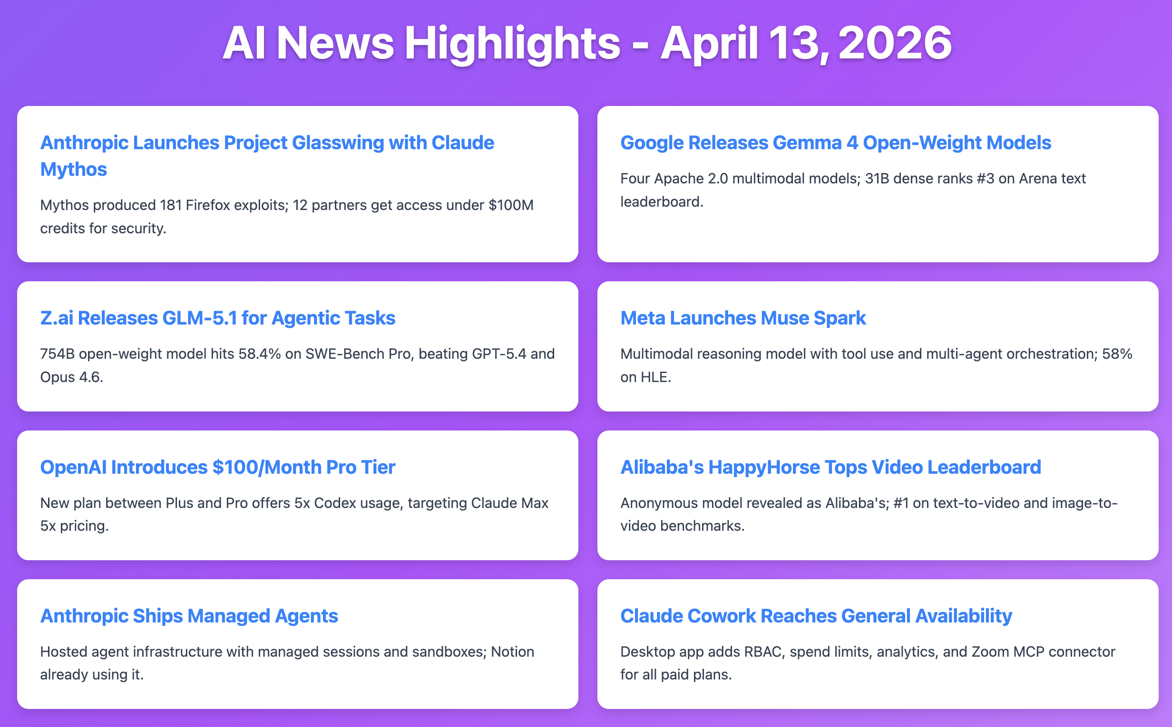Open the Google Releases Gemma 4 headline
The width and height of the screenshot is (1172, 727).
tap(836, 143)
